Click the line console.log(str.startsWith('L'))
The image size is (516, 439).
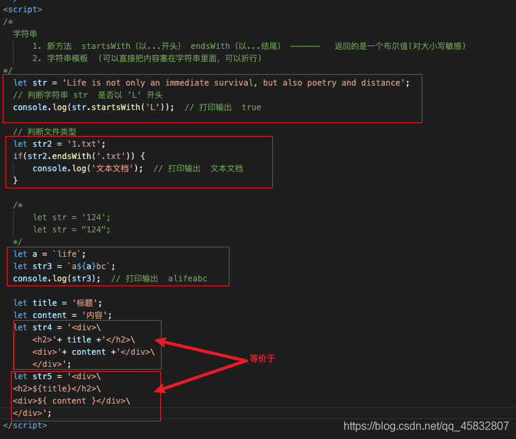tap(137, 107)
